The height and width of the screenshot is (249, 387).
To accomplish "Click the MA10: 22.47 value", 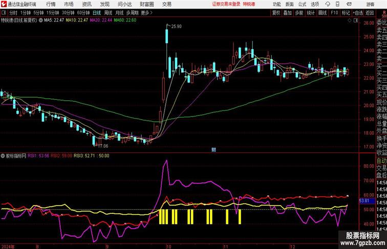I will (77, 20).
